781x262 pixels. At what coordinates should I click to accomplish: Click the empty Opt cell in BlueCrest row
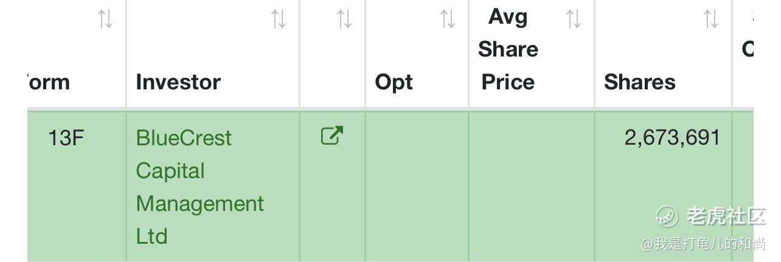point(417,186)
